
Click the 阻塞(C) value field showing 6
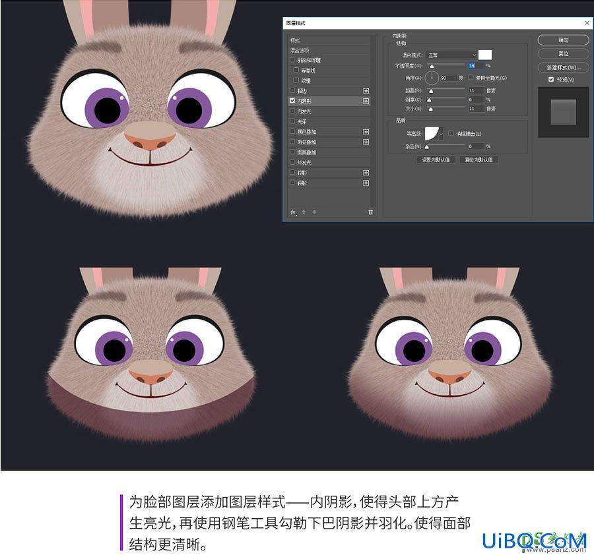coord(476,100)
